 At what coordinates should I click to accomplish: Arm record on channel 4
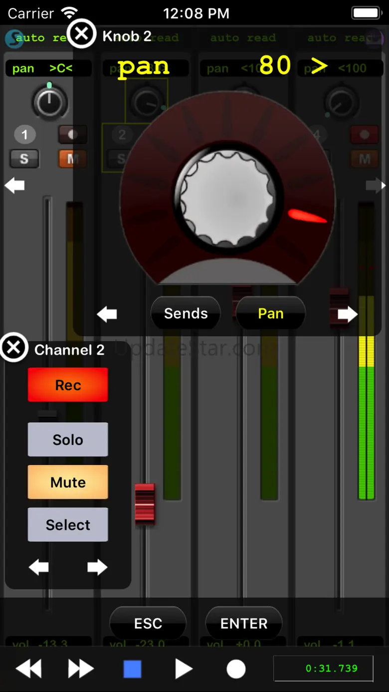tap(365, 134)
